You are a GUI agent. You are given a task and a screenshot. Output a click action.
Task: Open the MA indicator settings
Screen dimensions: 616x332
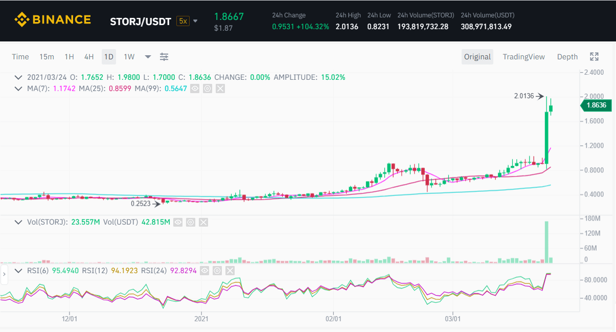pyautogui.click(x=207, y=88)
